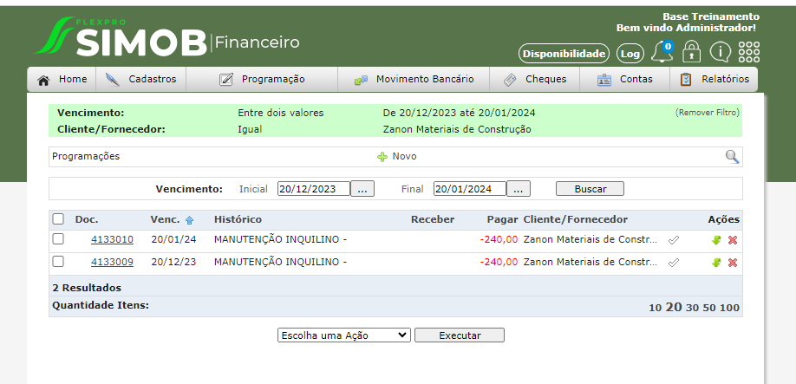Click checkmark icon on row 4133009
The width and height of the screenshot is (796, 384).
pos(674,263)
